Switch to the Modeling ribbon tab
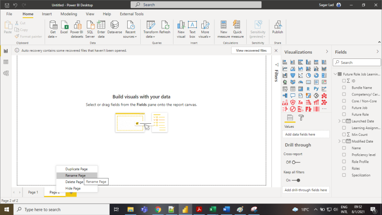Viewport: 382px width, 215px height. pyautogui.click(x=69, y=14)
